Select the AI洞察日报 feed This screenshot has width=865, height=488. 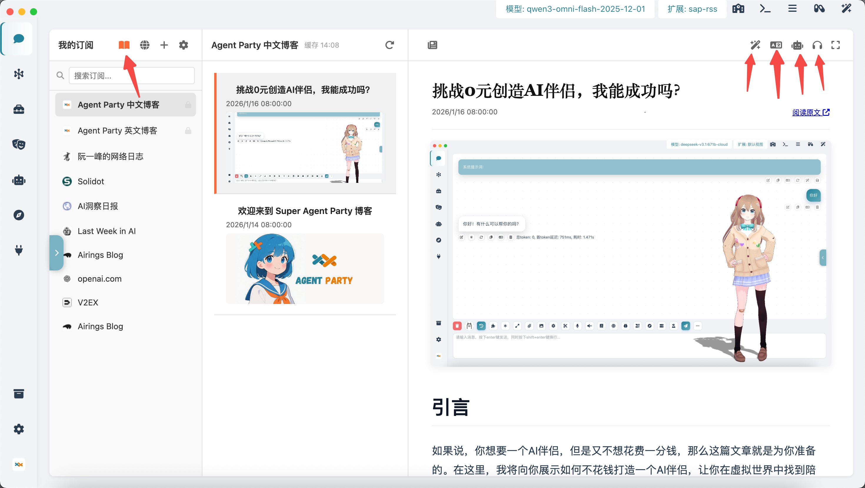pyautogui.click(x=126, y=206)
